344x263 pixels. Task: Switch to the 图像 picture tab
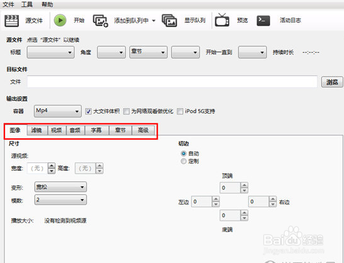[15, 130]
